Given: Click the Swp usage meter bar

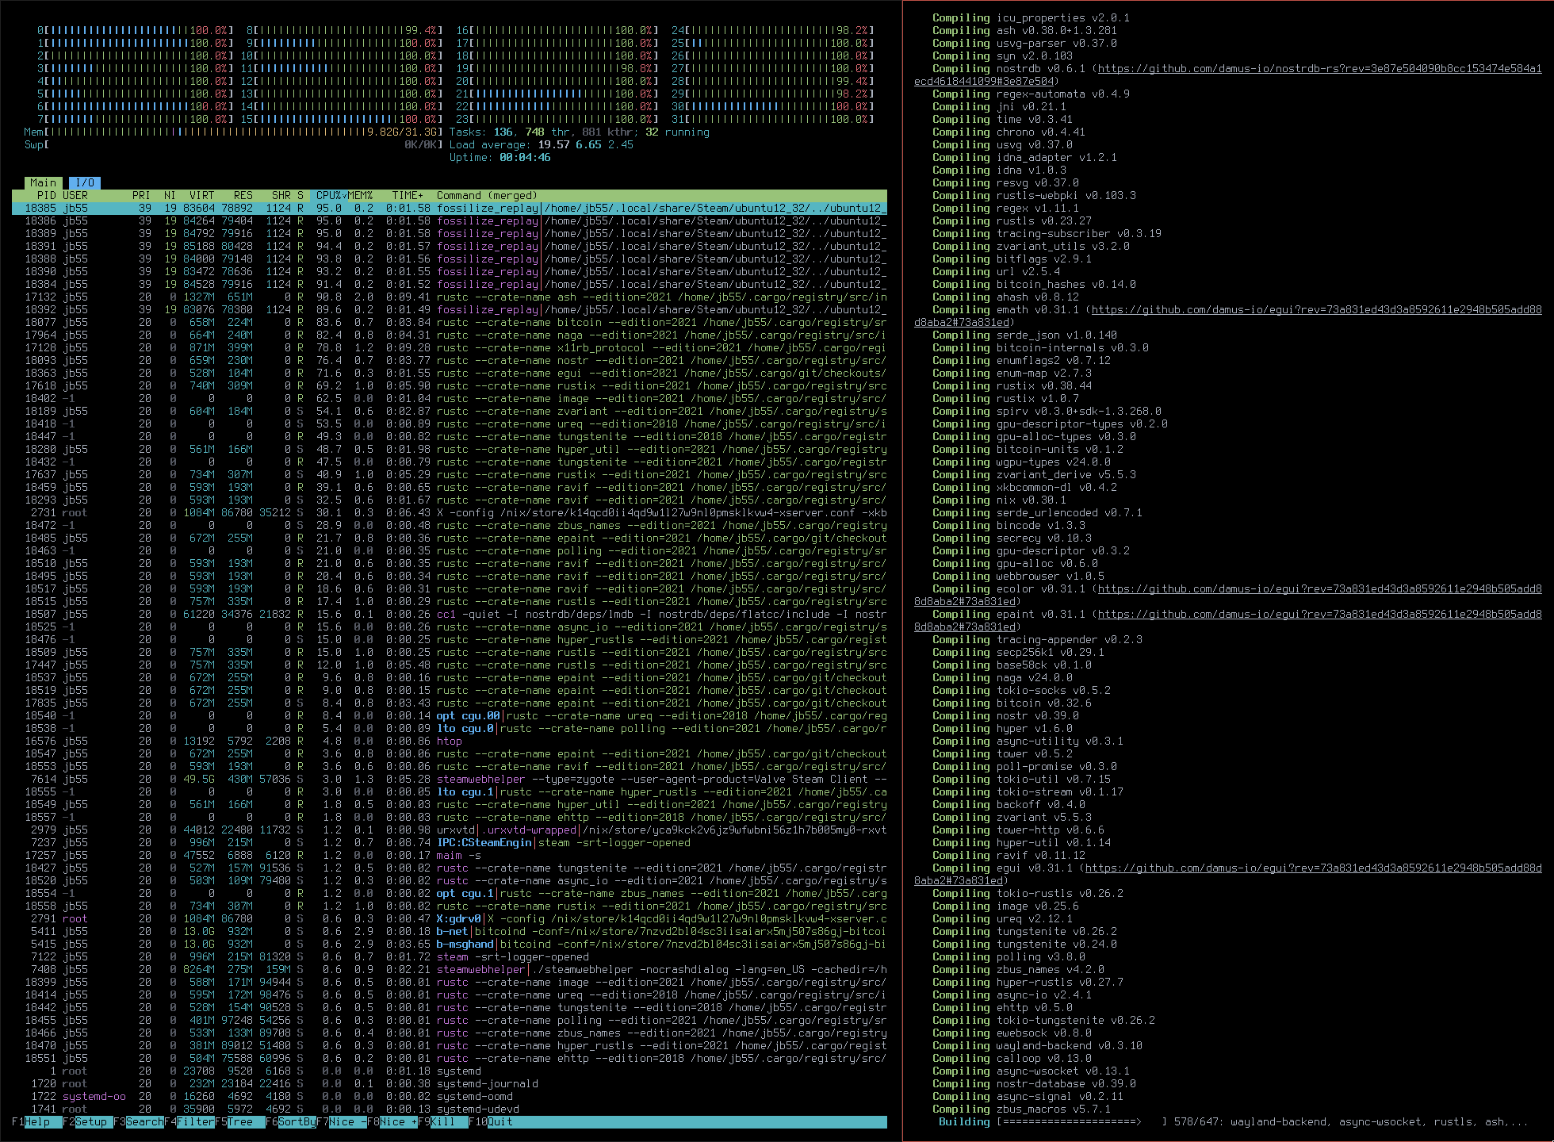Looking at the screenshot, I should (233, 144).
